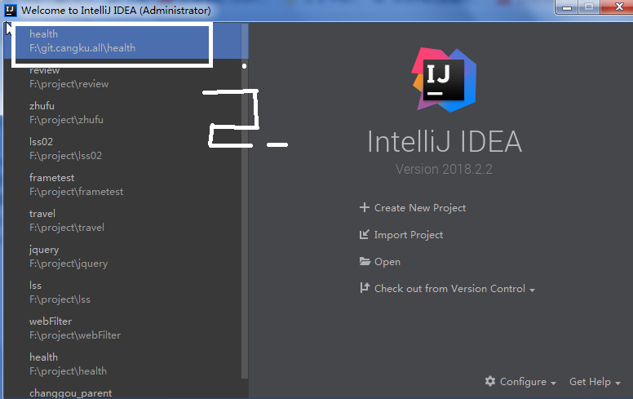Click the IntelliJ IDEA title bar icon

click(10, 10)
